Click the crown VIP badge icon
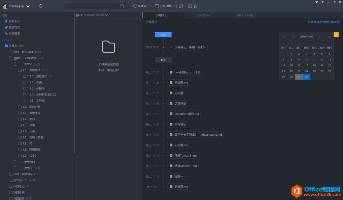Viewport: 343px width, 200px height. click(28, 6)
